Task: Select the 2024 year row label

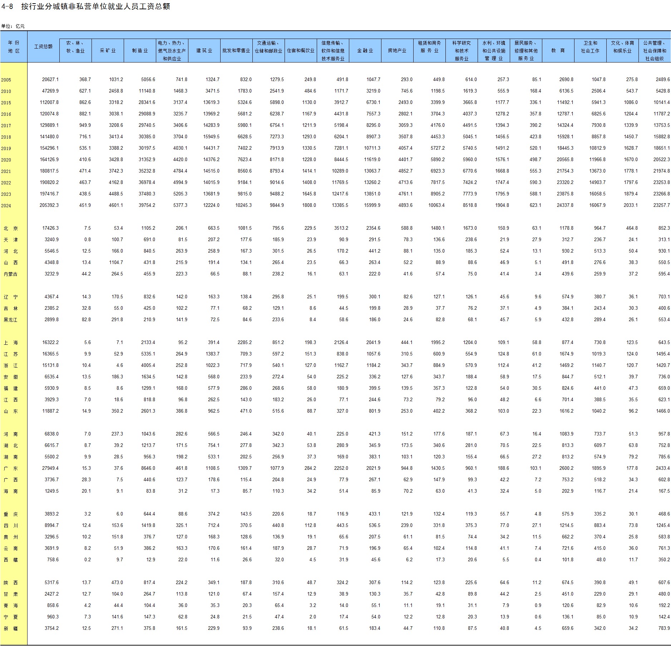Action: pos(6,206)
